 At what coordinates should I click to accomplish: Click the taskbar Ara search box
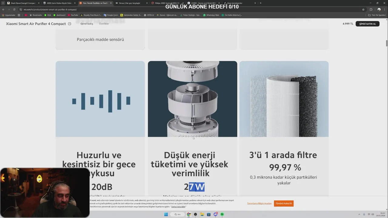tap(177, 214)
